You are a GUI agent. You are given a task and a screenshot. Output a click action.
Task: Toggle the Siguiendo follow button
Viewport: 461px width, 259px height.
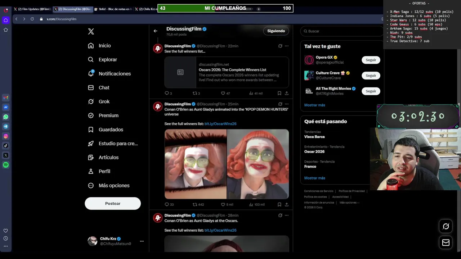(276, 31)
